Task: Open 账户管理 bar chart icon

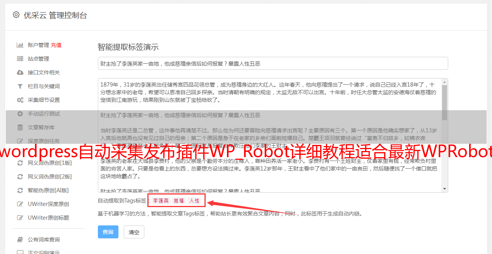Action: coord(20,45)
